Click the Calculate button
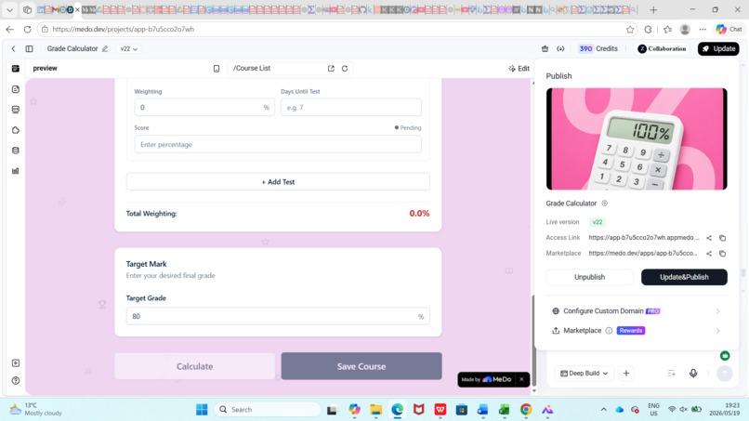The image size is (749, 421). click(x=195, y=366)
